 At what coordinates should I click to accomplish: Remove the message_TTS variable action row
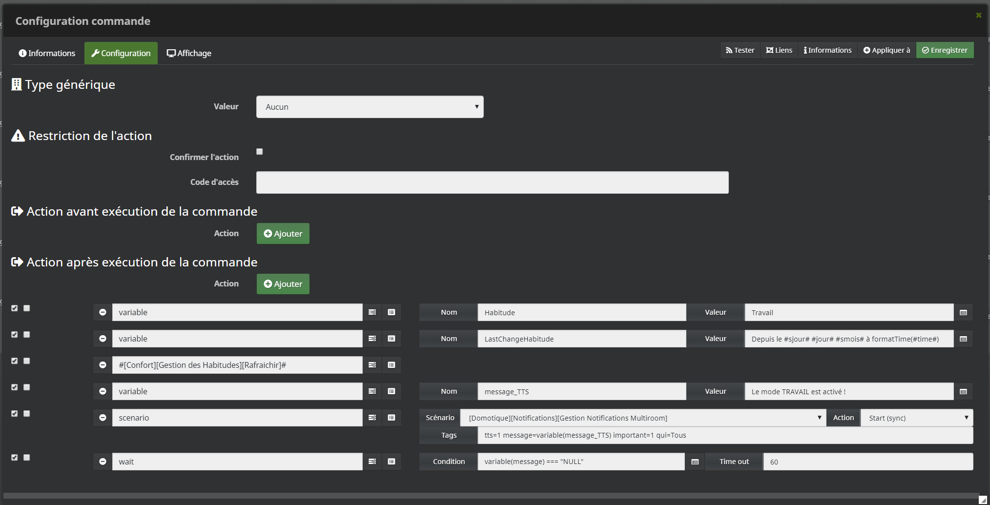[x=103, y=391]
